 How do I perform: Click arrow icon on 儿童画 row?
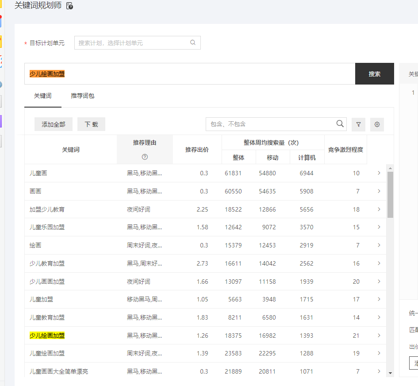[379, 173]
